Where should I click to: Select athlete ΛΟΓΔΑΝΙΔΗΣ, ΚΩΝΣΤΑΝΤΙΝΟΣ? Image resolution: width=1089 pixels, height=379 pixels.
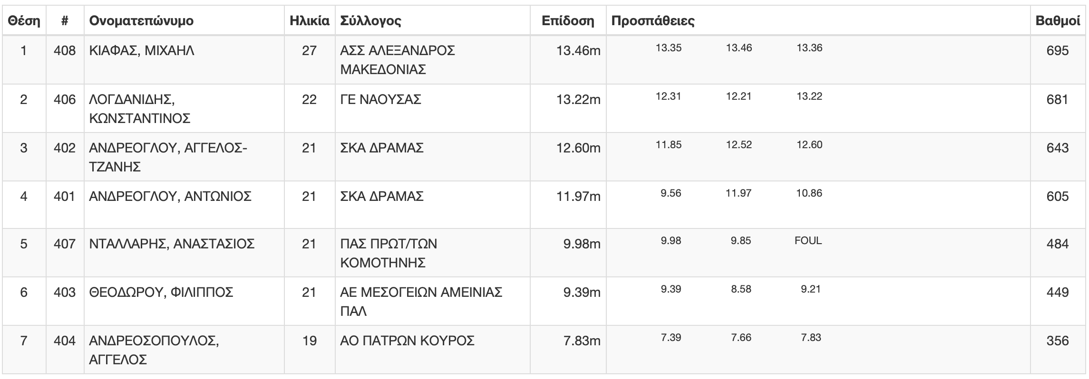click(140, 109)
